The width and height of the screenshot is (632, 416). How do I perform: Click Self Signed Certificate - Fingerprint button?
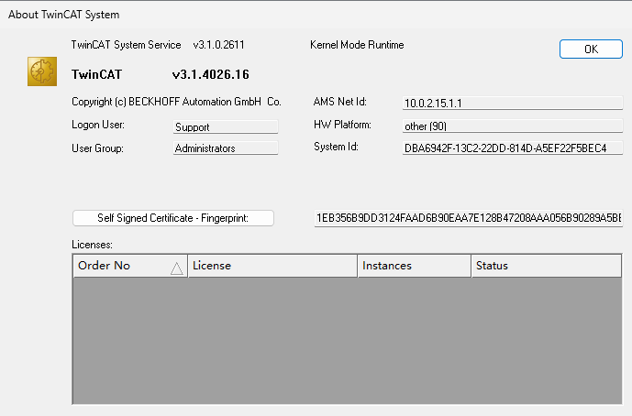pyautogui.click(x=173, y=218)
